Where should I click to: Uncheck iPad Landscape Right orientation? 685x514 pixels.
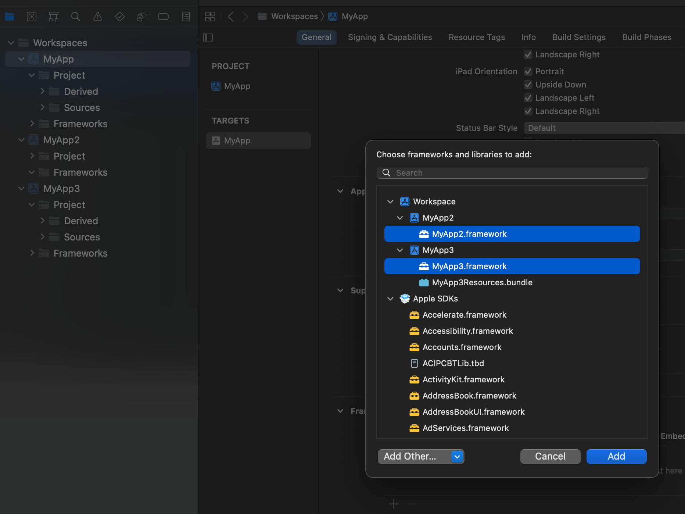528,111
